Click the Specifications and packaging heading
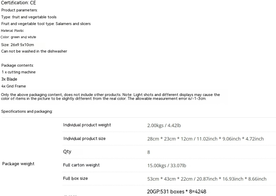 tap(27, 111)
